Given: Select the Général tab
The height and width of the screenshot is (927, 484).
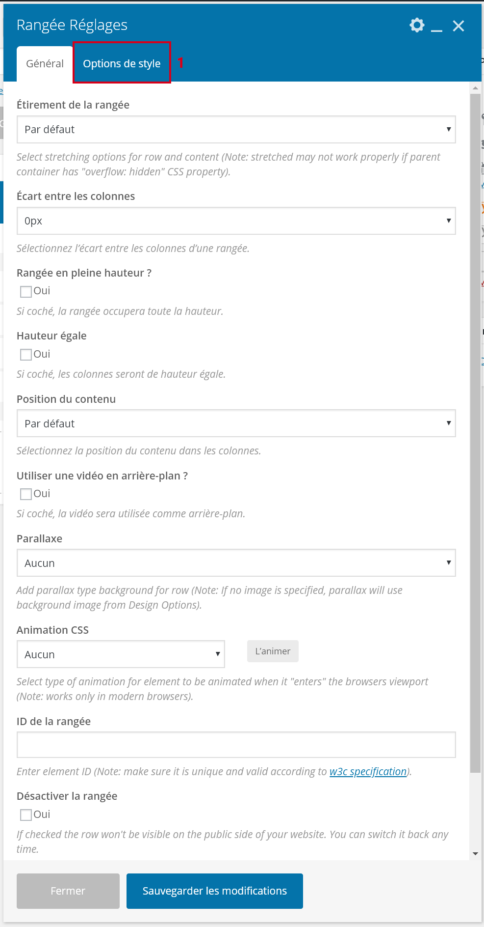Looking at the screenshot, I should tap(45, 64).
